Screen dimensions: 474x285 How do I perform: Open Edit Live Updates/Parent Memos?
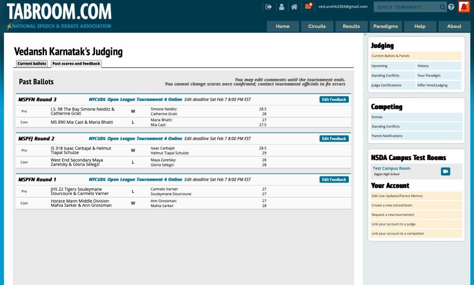tap(416, 196)
